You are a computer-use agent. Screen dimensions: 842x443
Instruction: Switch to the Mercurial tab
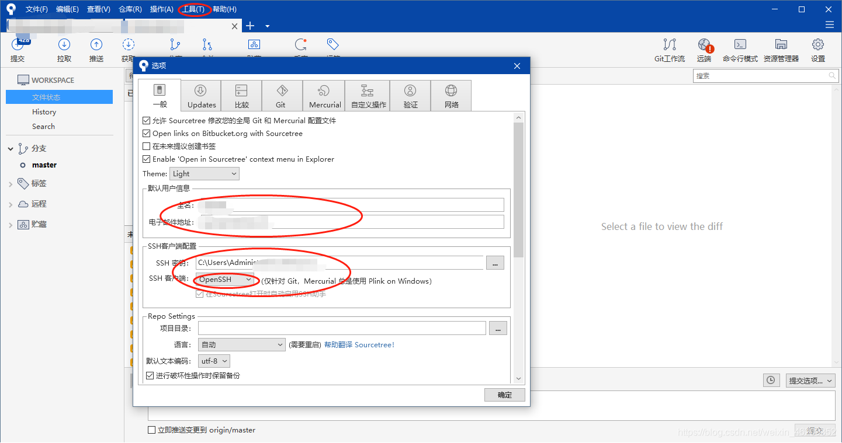coord(324,96)
